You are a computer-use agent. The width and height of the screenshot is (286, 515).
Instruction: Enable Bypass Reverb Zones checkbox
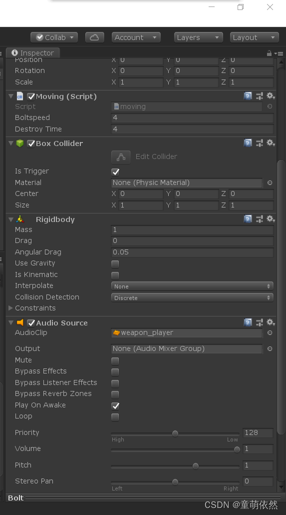point(115,394)
